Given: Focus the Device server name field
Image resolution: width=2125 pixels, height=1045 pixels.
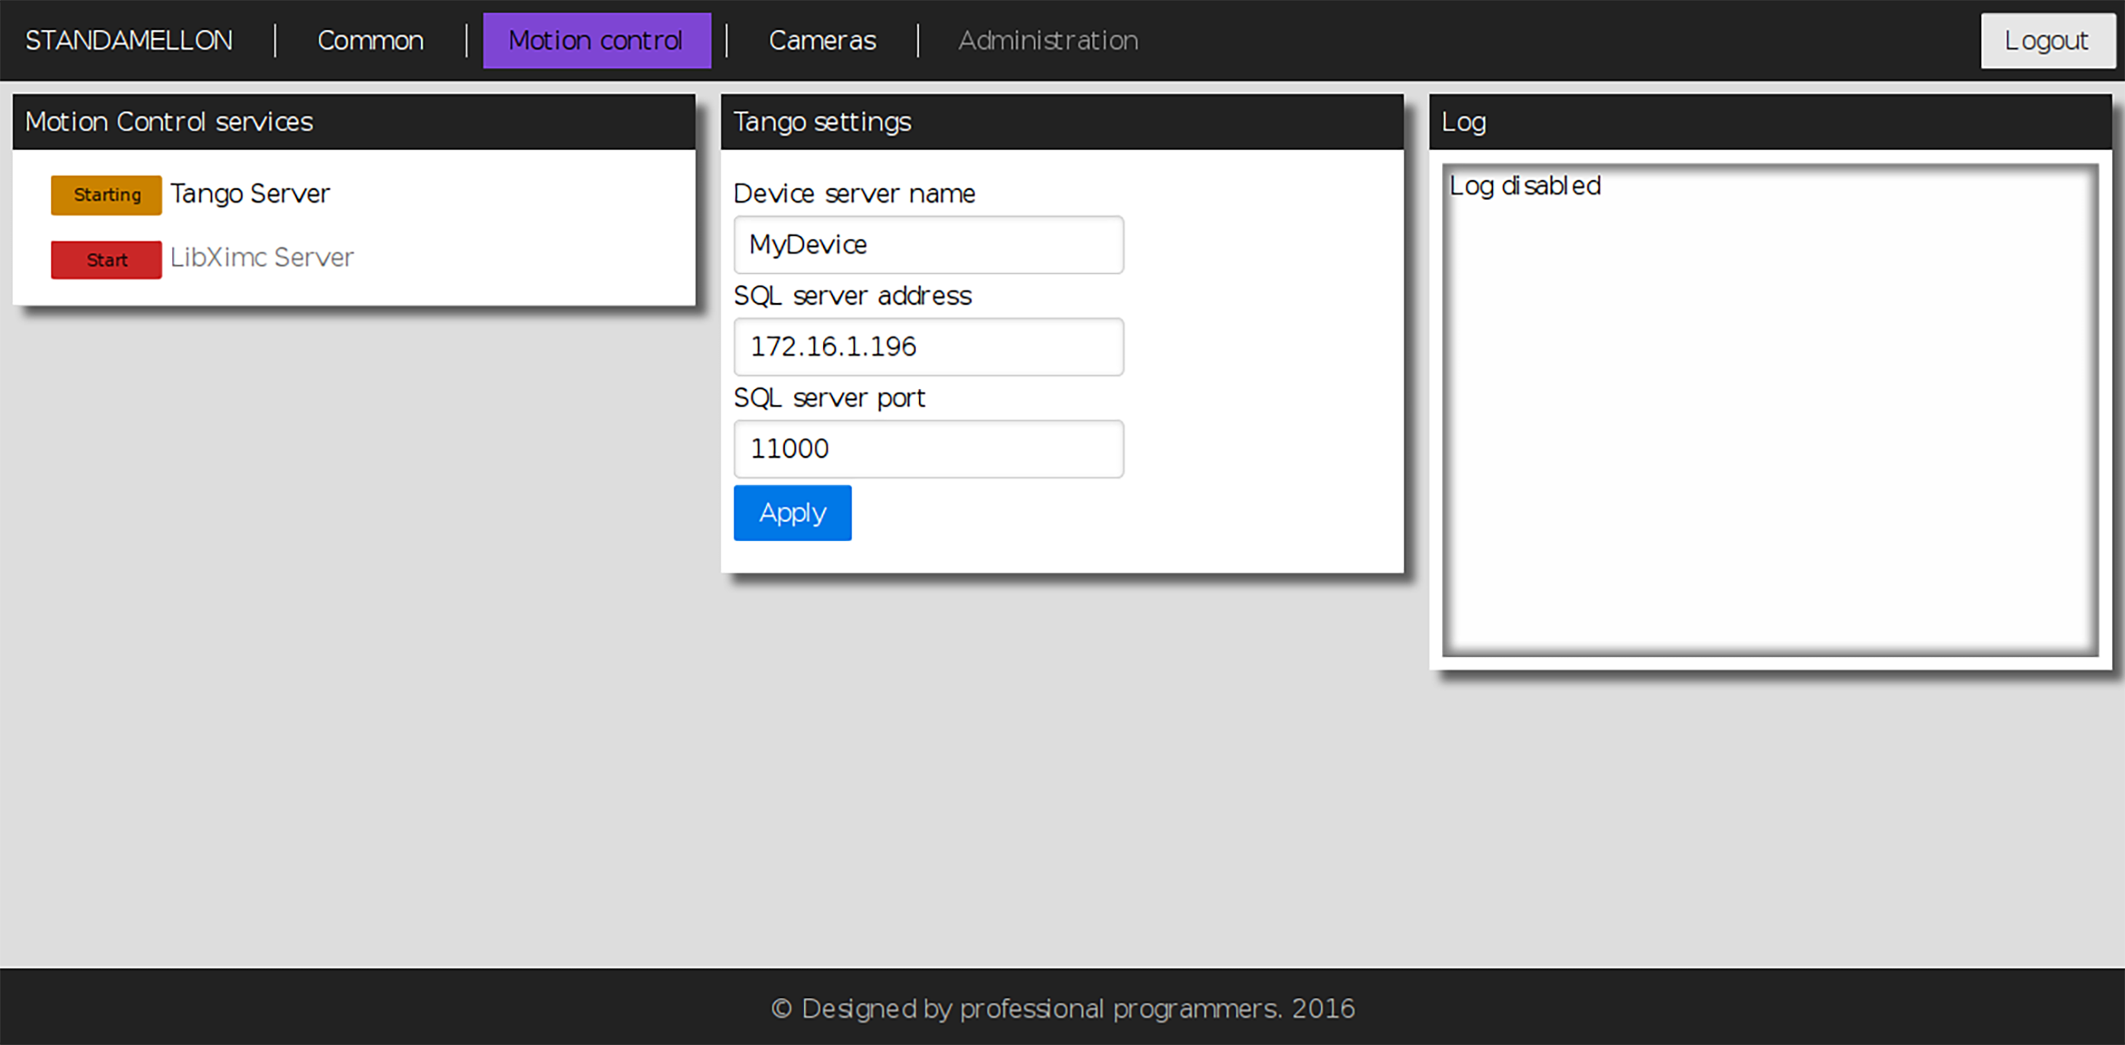Looking at the screenshot, I should pyautogui.click(x=928, y=245).
